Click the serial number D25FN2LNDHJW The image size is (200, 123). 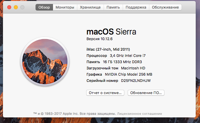tap(136, 81)
